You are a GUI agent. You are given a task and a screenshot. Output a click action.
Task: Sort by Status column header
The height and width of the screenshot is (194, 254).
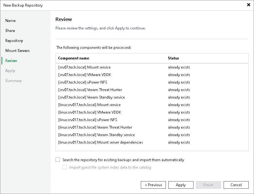(173, 58)
